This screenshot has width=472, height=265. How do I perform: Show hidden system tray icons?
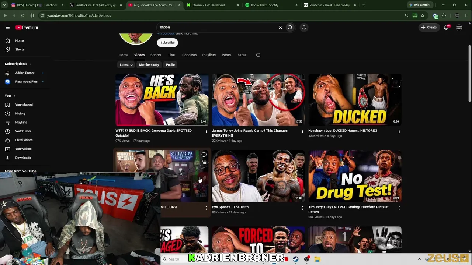(x=419, y=259)
